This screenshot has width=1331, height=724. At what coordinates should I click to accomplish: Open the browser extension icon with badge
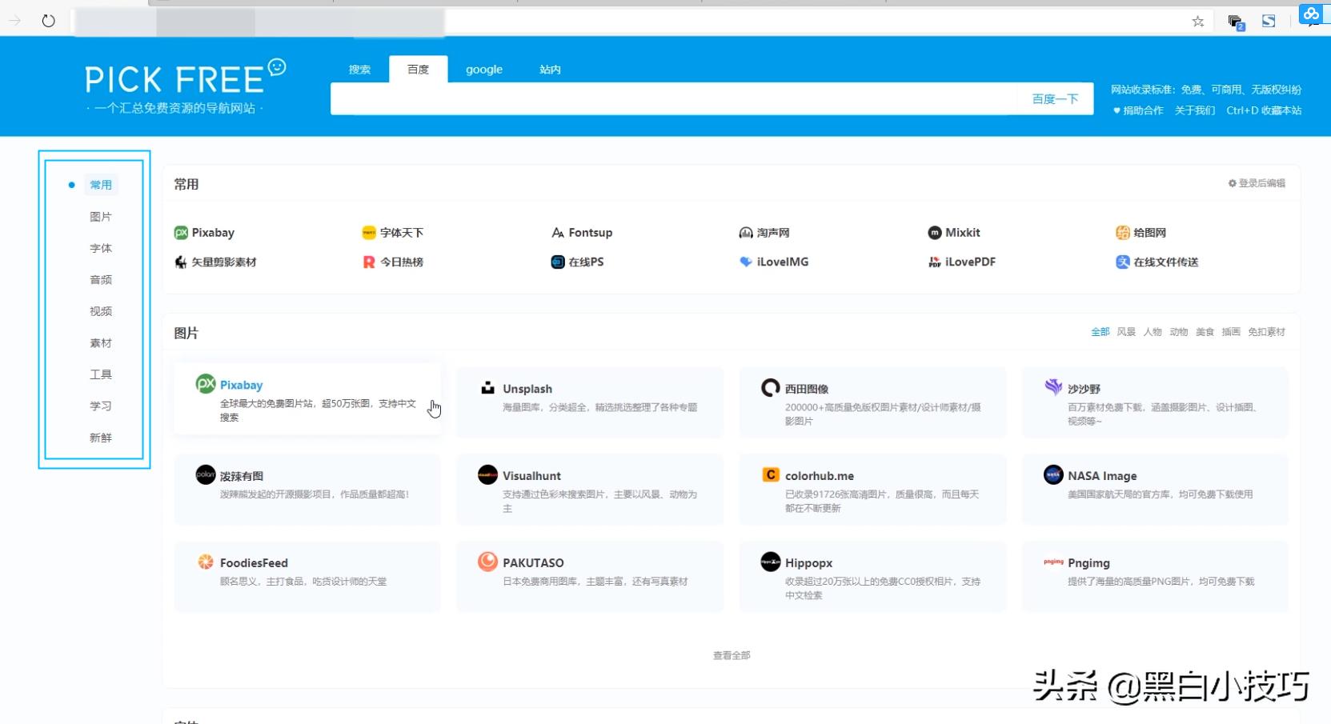1236,22
